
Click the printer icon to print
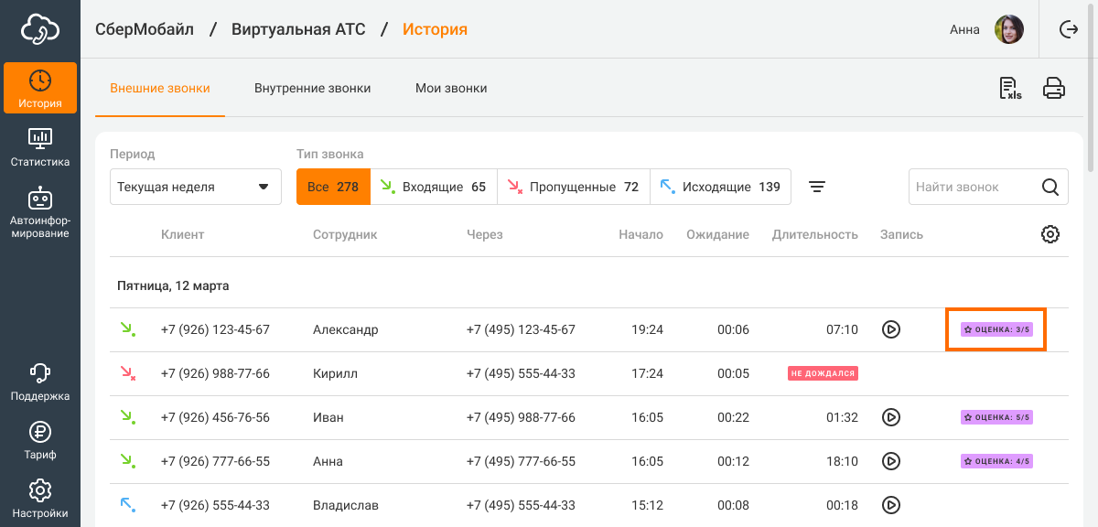click(x=1054, y=89)
